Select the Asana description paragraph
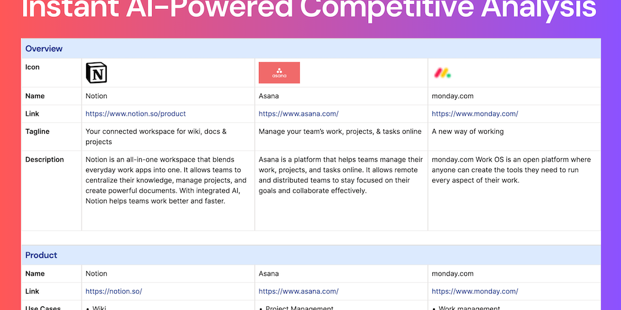The height and width of the screenshot is (310, 621). pos(341,176)
